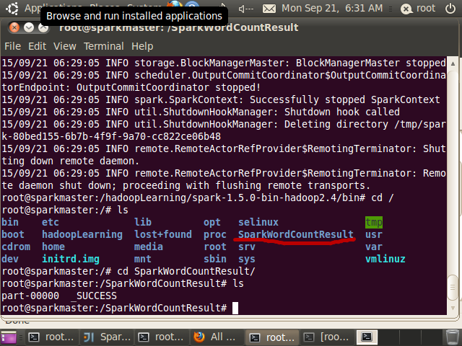The width and height of the screenshot is (462, 346).
Task: Click the 'var' directory name
Action: tap(374, 247)
